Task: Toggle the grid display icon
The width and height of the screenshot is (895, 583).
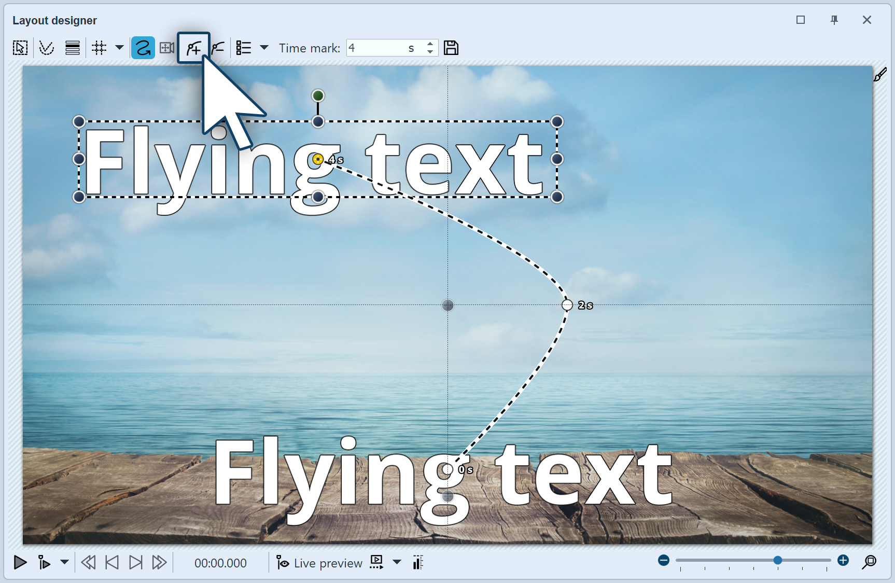Action: (100, 48)
